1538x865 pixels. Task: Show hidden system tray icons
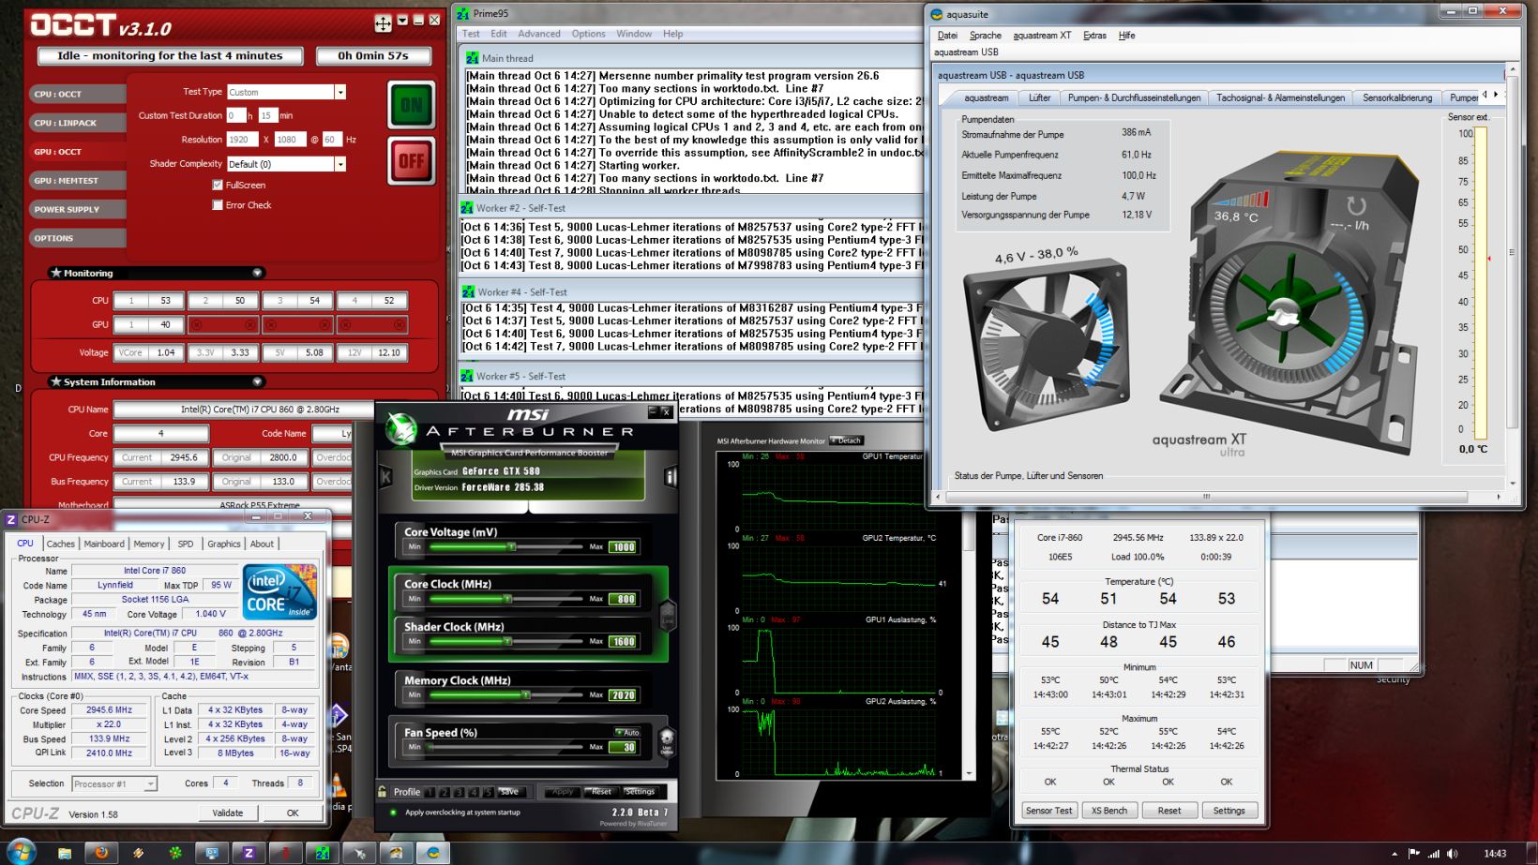click(1394, 854)
